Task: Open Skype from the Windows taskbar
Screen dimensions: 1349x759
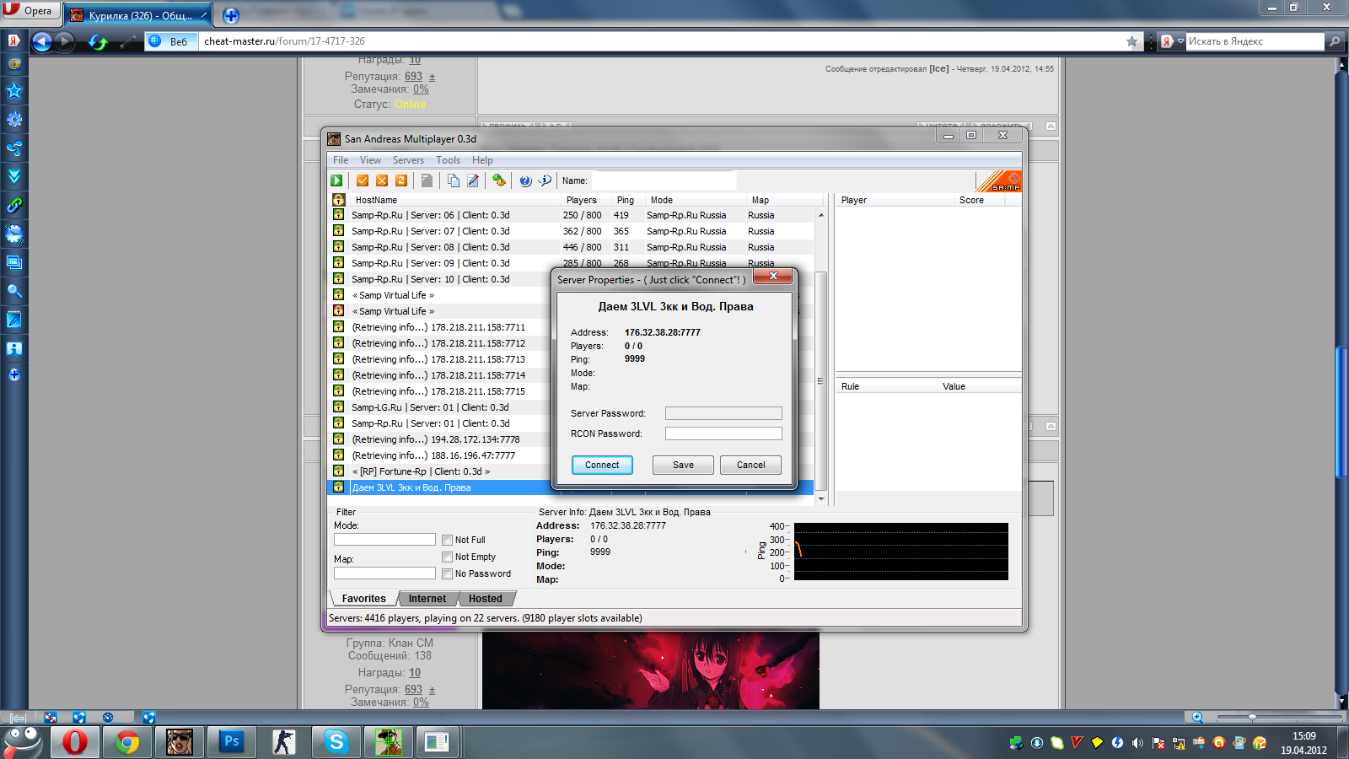Action: 336,741
